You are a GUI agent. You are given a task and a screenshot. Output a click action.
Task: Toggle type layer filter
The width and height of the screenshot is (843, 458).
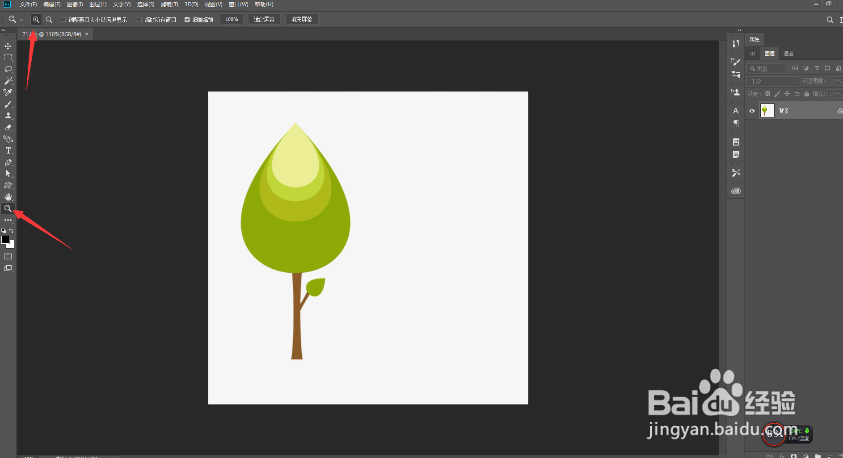tap(817, 68)
